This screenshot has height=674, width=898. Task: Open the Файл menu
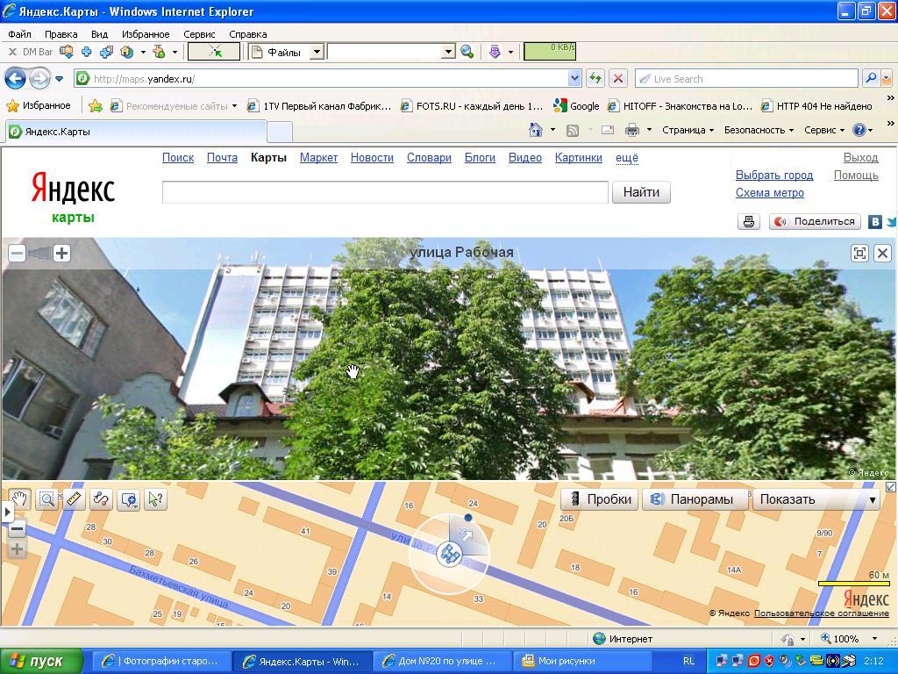pos(19,34)
